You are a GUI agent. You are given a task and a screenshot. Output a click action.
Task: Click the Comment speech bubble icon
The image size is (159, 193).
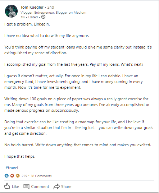pos(26,187)
